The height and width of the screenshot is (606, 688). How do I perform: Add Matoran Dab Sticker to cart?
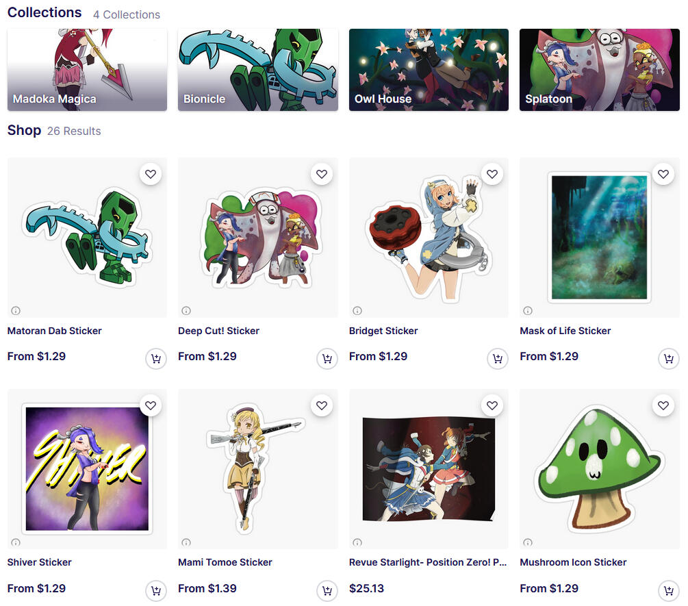tap(156, 359)
